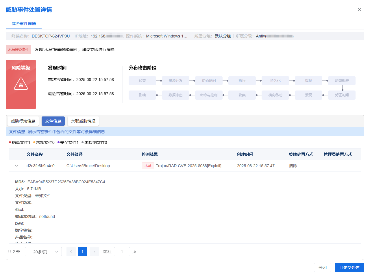The image size is (370, 277).
Task: Click the 自定义处置 button
Action: coord(349,267)
